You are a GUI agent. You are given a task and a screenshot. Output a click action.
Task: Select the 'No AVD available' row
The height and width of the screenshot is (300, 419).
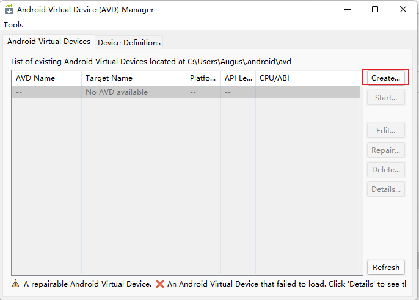coord(186,92)
